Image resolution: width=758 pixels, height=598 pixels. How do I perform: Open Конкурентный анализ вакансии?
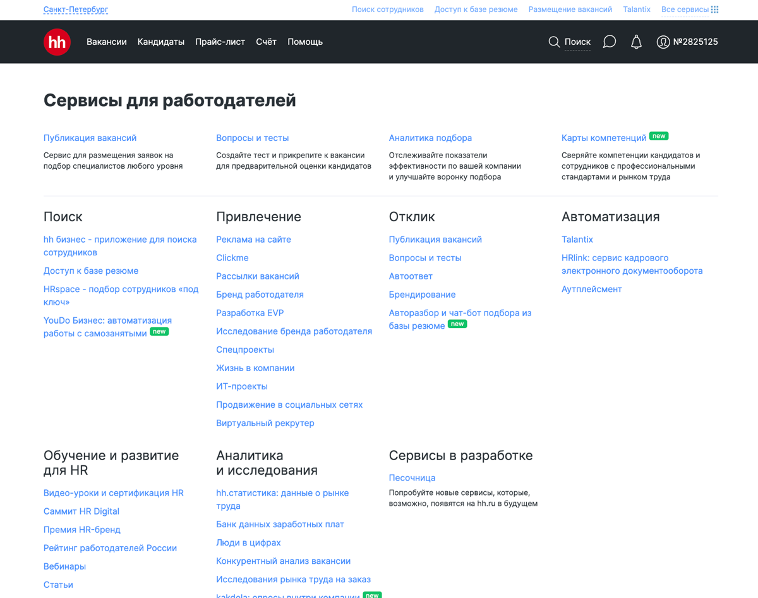tap(283, 561)
